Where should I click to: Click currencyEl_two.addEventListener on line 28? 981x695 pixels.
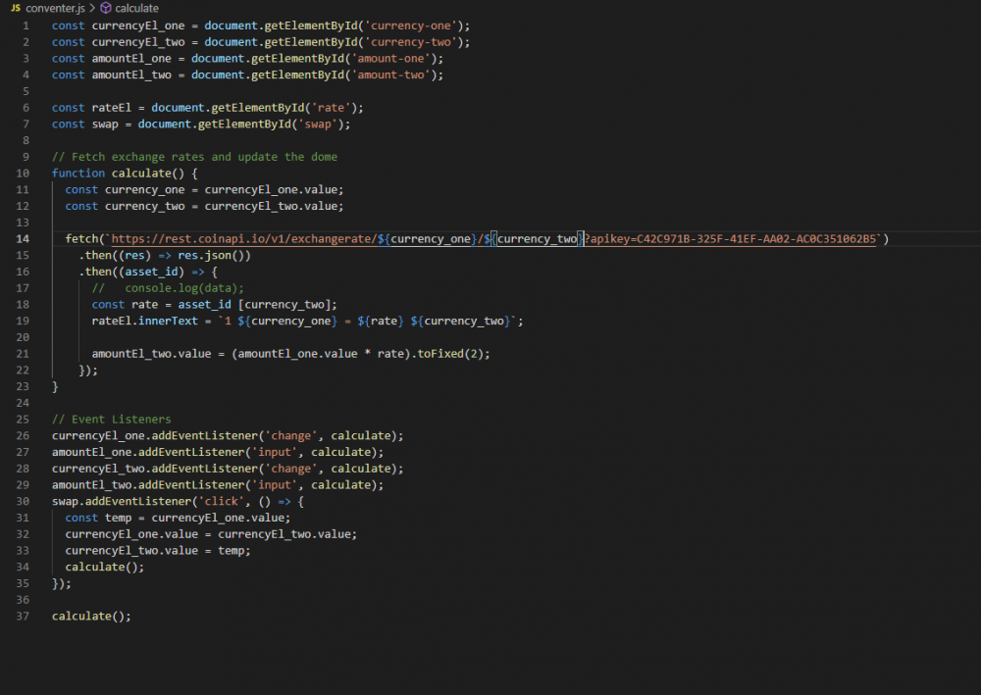point(155,469)
